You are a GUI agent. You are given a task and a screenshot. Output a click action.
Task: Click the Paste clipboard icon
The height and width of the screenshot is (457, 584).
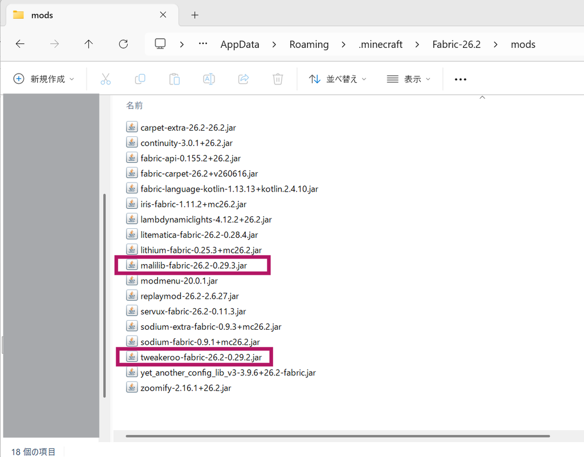point(175,79)
